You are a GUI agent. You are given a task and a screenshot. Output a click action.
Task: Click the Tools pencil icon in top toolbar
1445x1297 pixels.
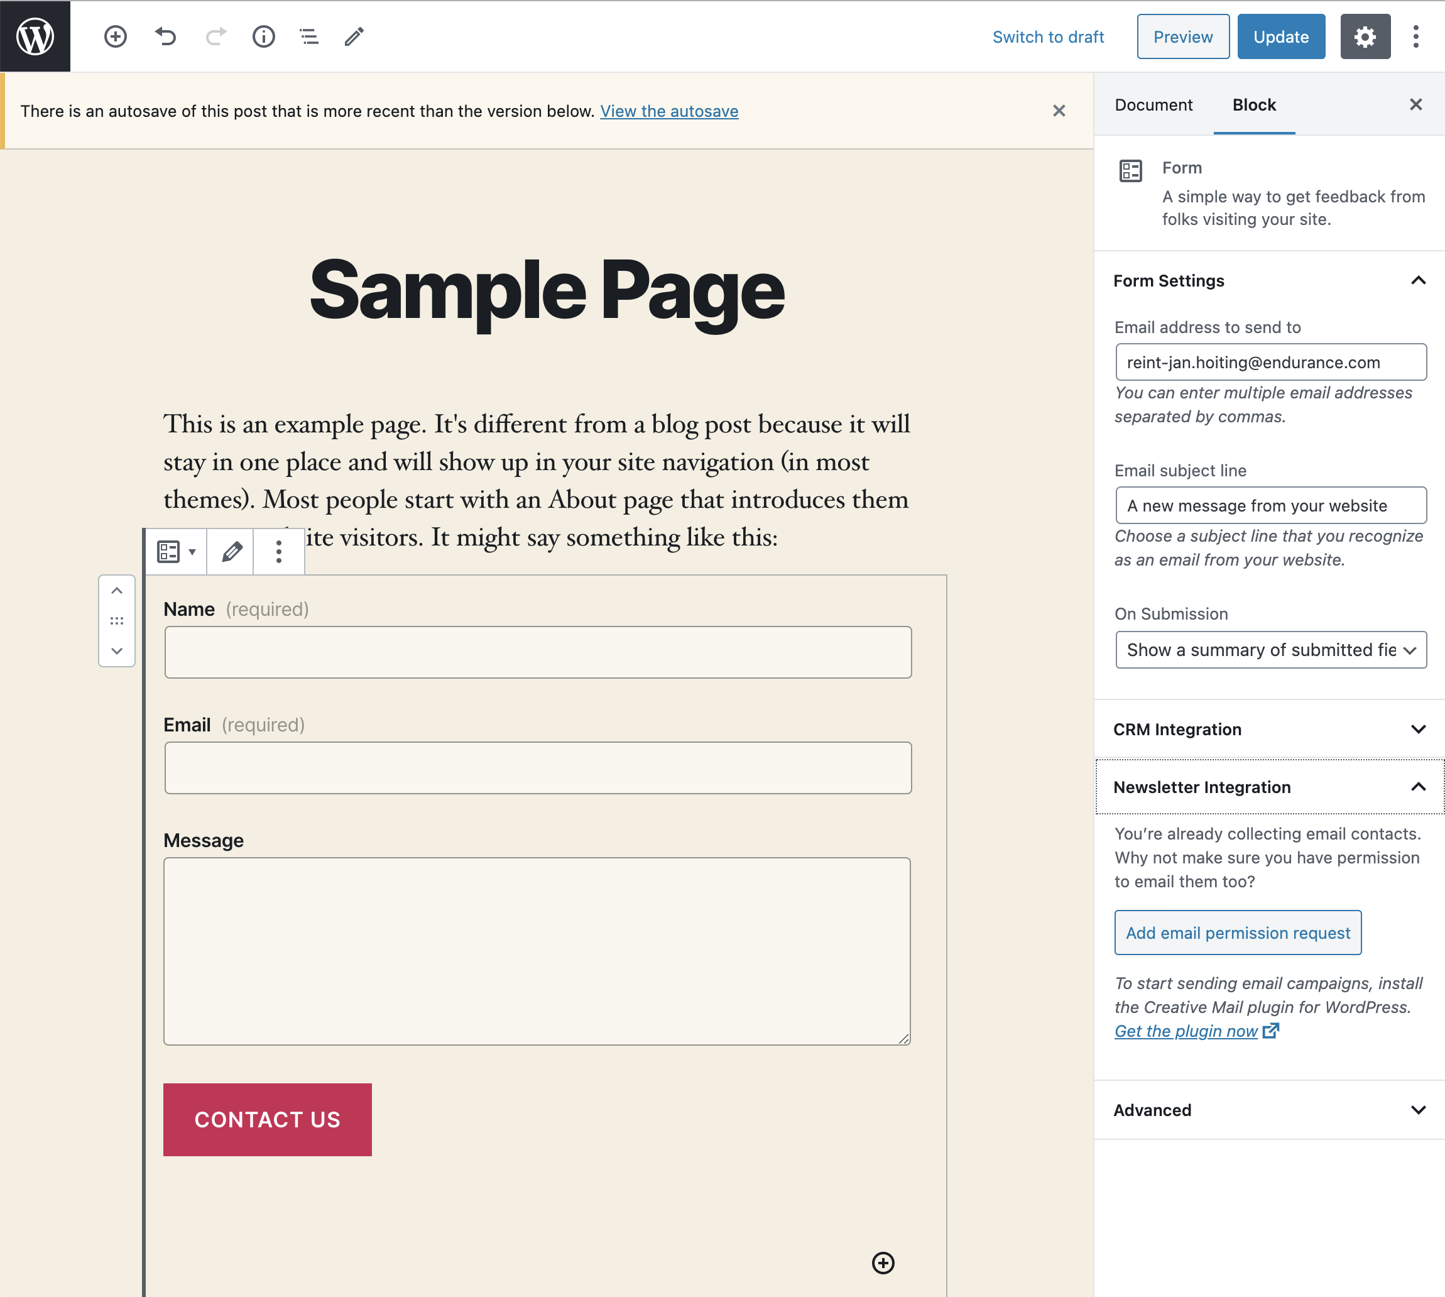click(x=354, y=36)
